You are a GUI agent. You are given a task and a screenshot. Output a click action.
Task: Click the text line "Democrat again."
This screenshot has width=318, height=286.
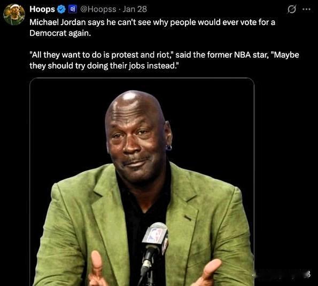click(x=60, y=33)
